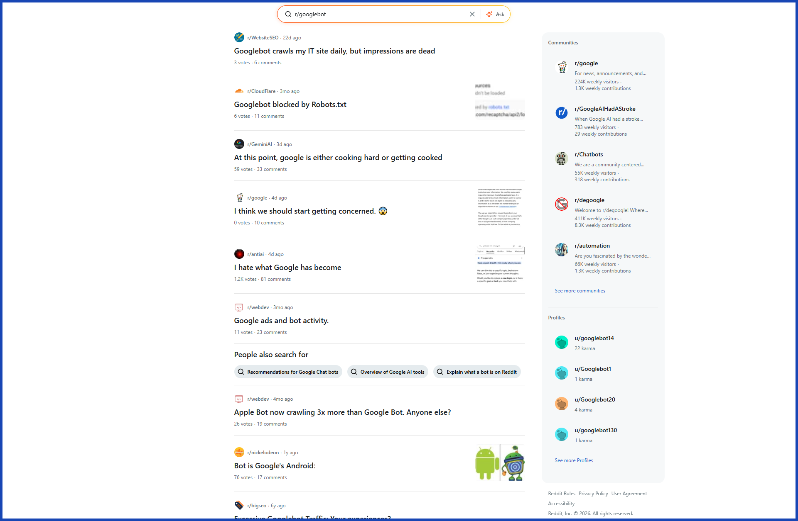This screenshot has width=798, height=521.
Task: Click r/antiai subreddit name link
Action: (255, 254)
